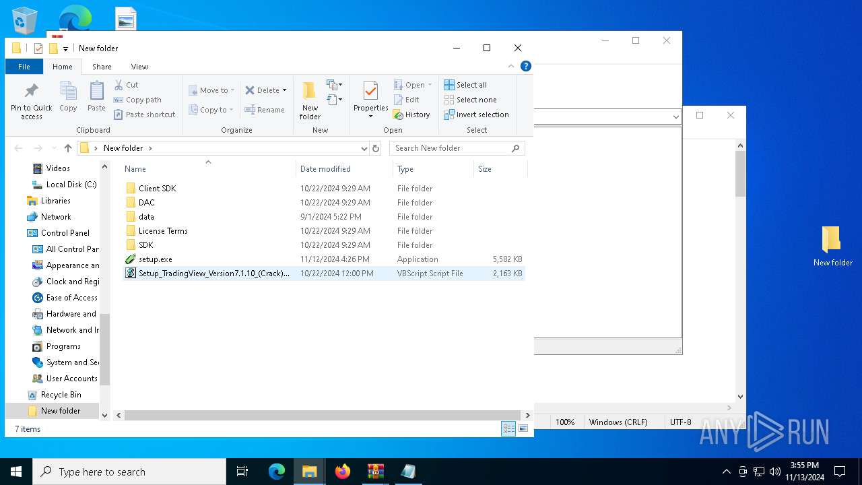Click the Recycle Bin desktop icon

[x=25, y=20]
